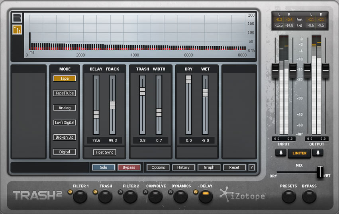339x214 pixels.
Task: Click the lock icon left of Limiter
Action: [280, 153]
